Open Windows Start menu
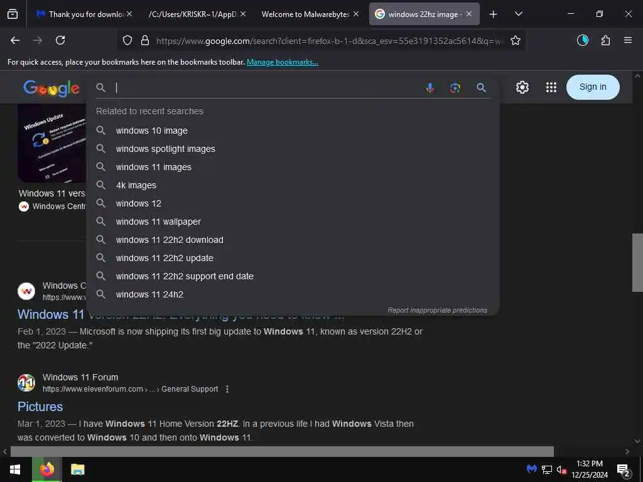 tap(15, 469)
